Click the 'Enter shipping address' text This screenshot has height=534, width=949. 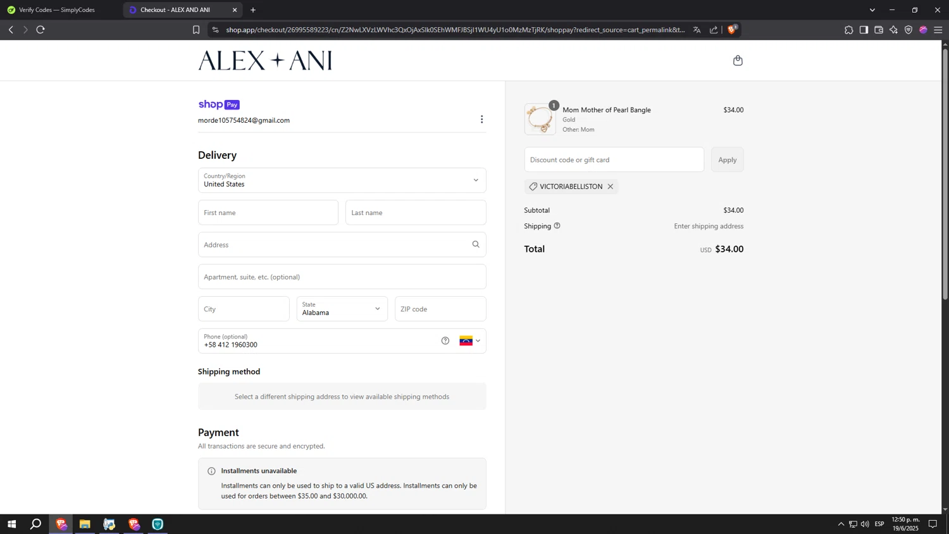click(709, 226)
